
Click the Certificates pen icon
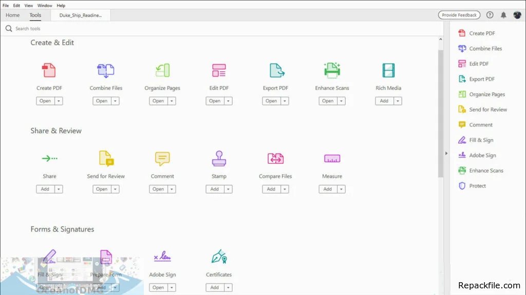point(219,257)
